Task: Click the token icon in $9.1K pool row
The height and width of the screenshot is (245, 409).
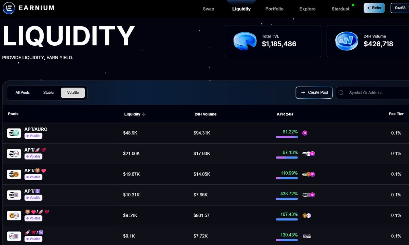Action: (14, 236)
